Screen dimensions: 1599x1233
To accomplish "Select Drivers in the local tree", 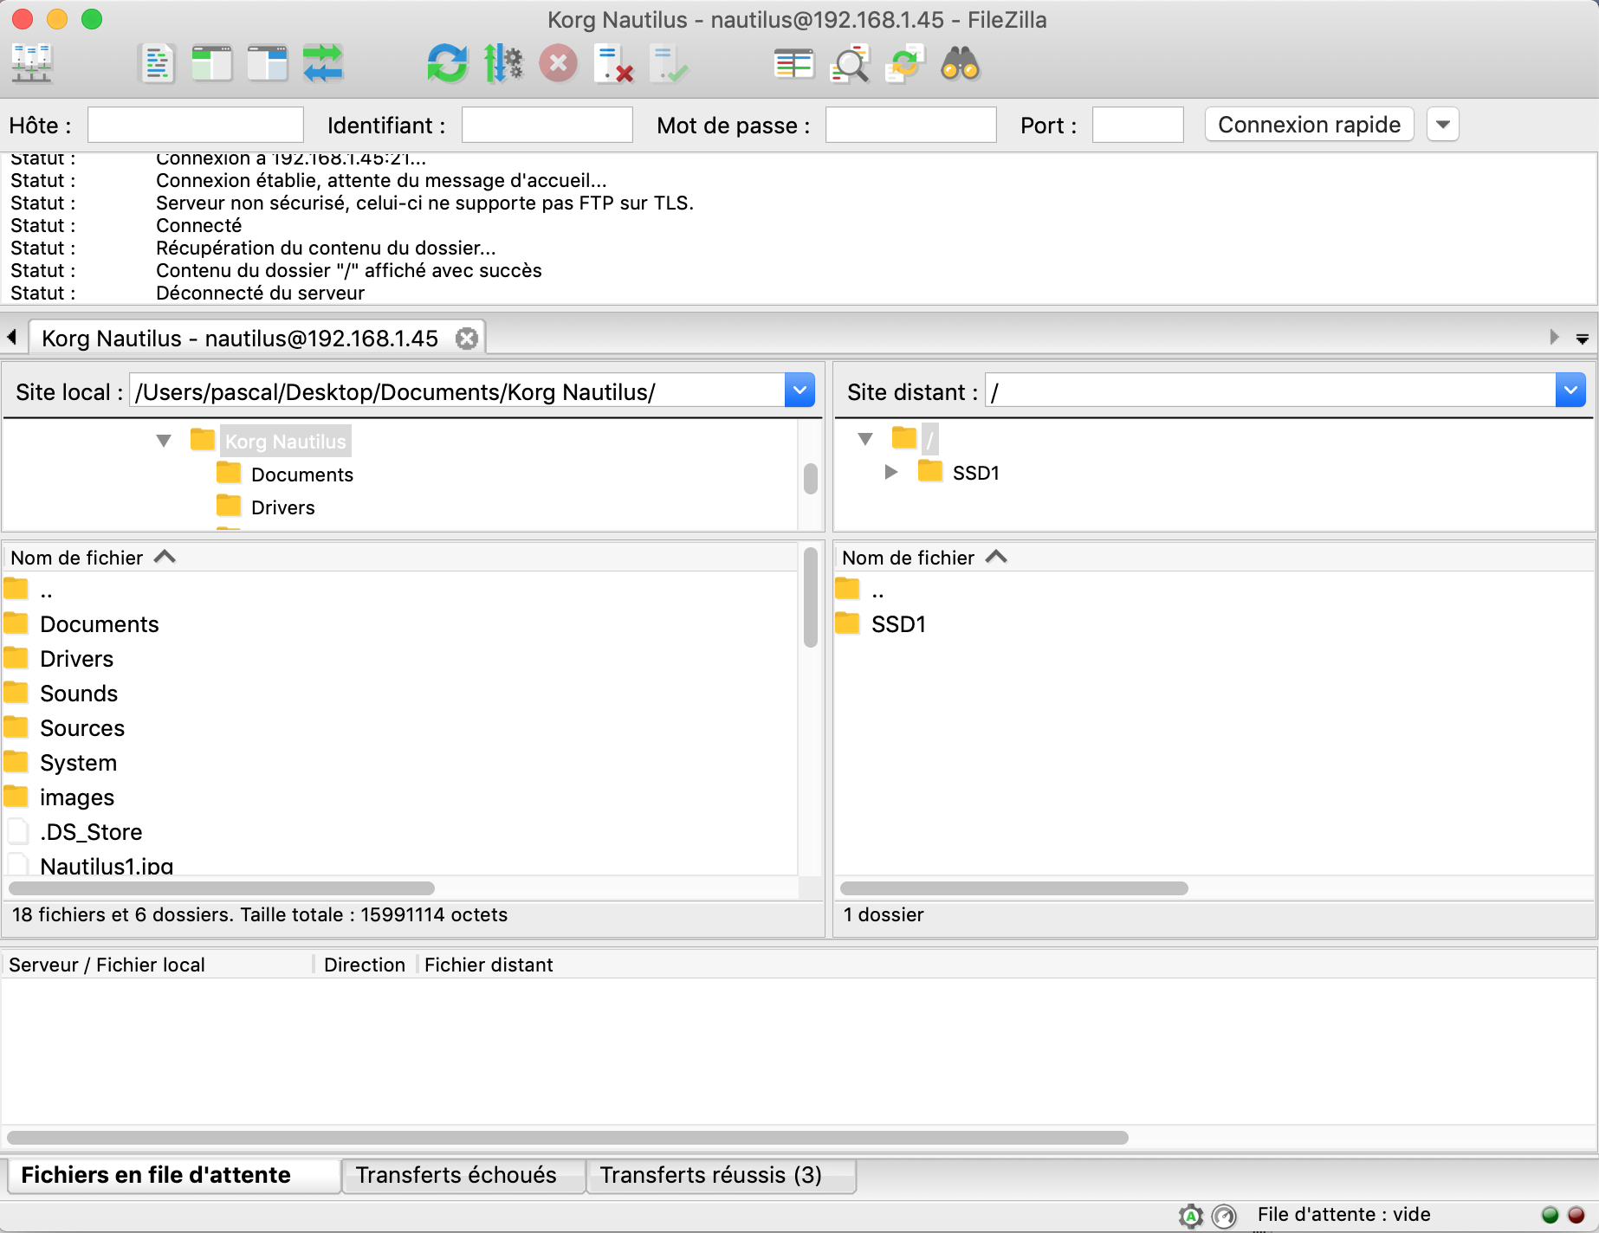I will (282, 507).
